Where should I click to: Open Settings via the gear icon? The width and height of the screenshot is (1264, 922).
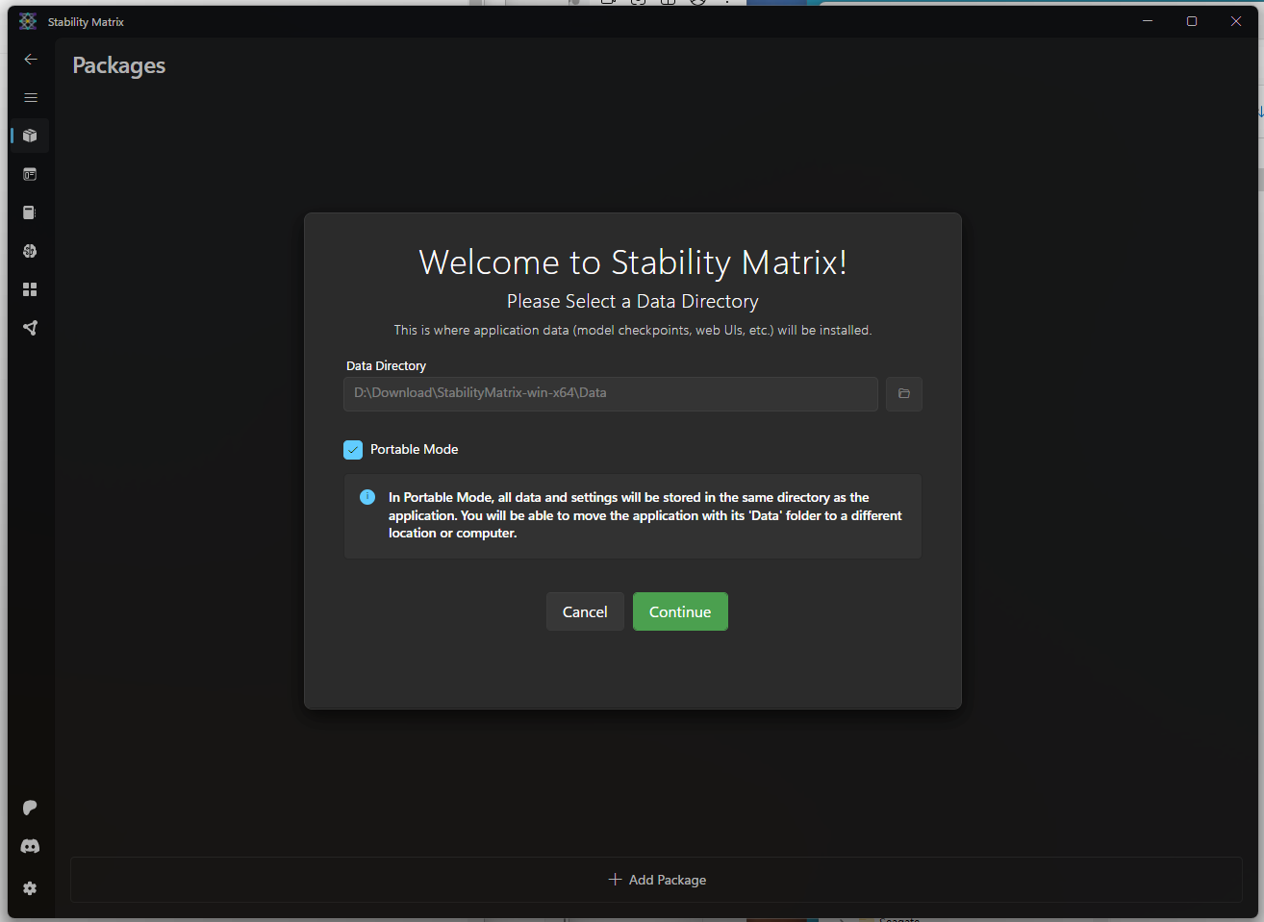click(30, 887)
